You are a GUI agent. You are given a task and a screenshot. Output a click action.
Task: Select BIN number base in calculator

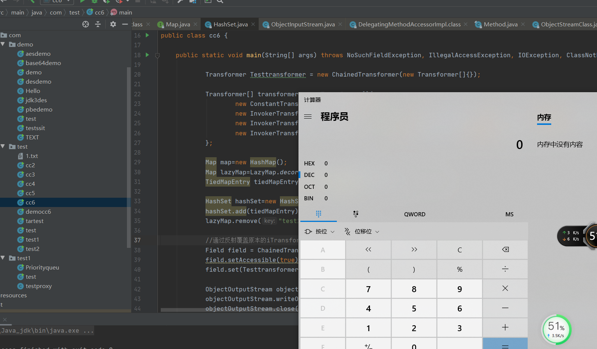coord(316,198)
